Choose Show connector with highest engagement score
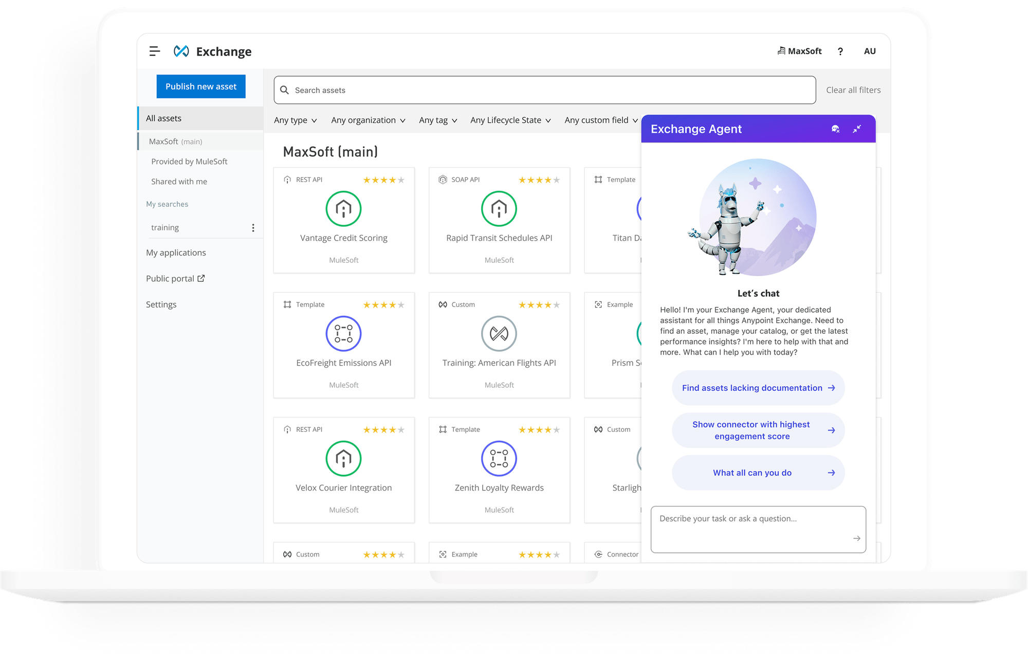1028x667 pixels. click(758, 430)
